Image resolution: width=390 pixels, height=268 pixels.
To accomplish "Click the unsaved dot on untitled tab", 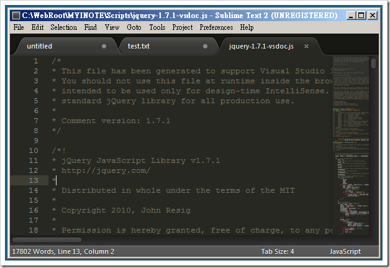I will click(104, 47).
